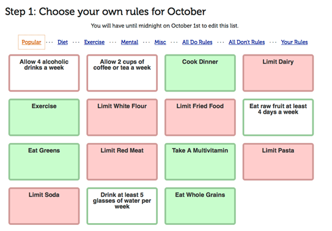The width and height of the screenshot is (332, 231).
Task: Select the Popular category tab
Action: tap(31, 42)
